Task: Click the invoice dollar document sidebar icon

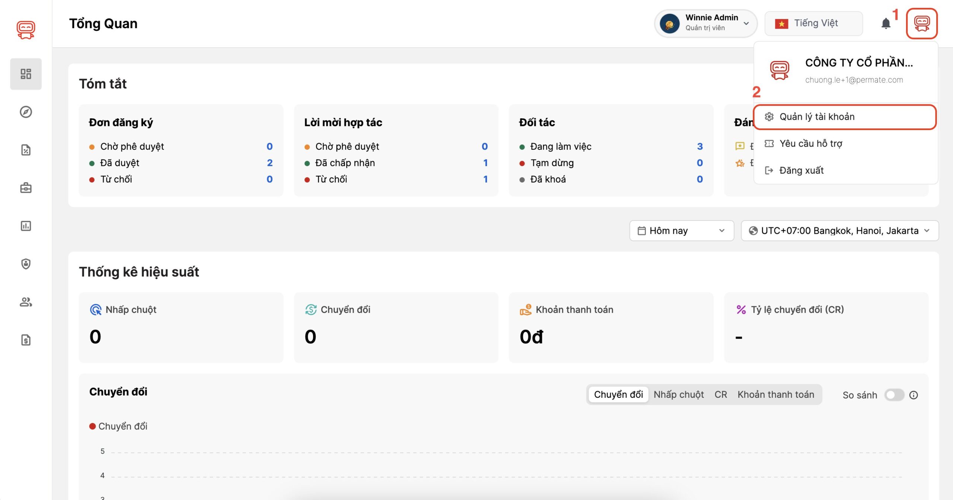Action: (x=26, y=340)
